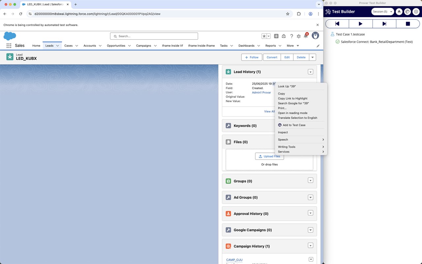Open the Cases tab dropdown arrow
Image resolution: width=422 pixels, height=264 pixels.
tap(77, 46)
